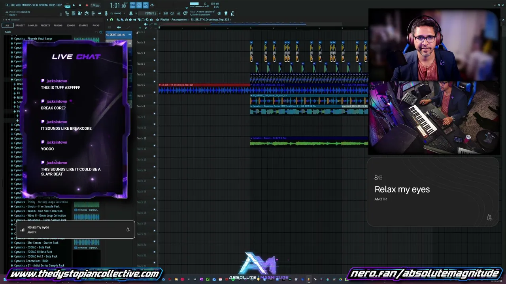The height and width of the screenshot is (284, 506).
Task: Click the newer FL Studio version notice
Action: click(203, 13)
